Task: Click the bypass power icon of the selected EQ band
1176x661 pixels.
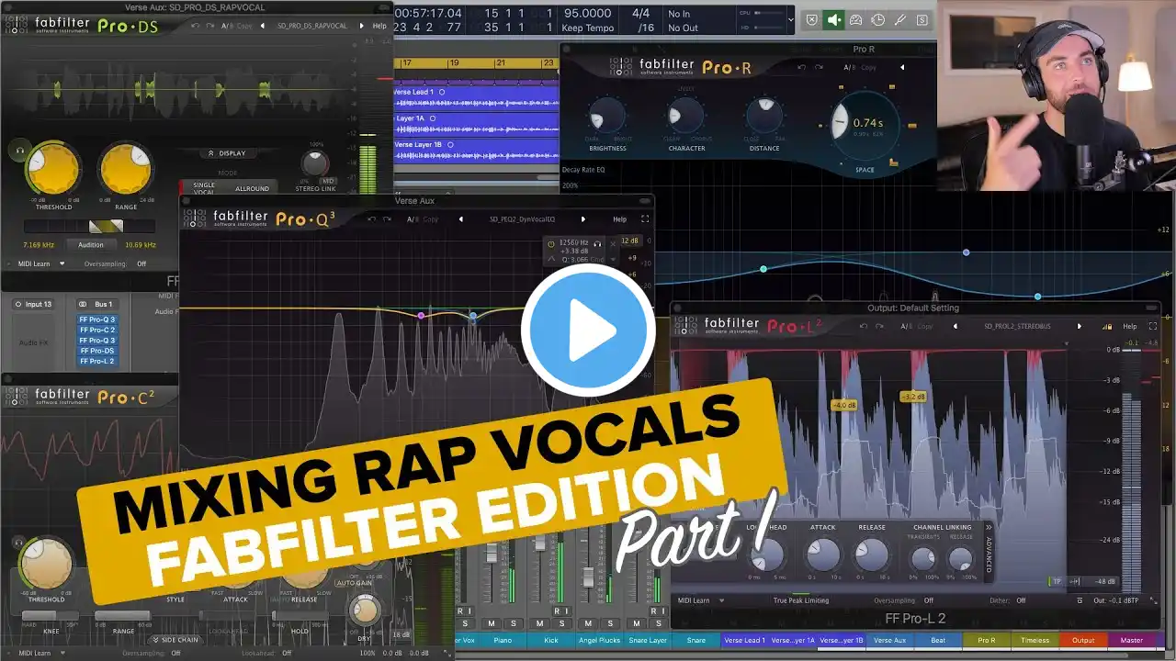Action: click(x=550, y=243)
